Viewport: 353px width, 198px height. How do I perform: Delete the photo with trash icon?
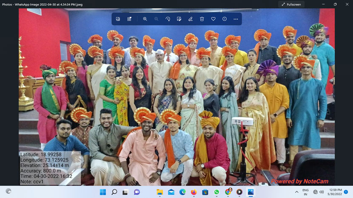click(x=202, y=19)
